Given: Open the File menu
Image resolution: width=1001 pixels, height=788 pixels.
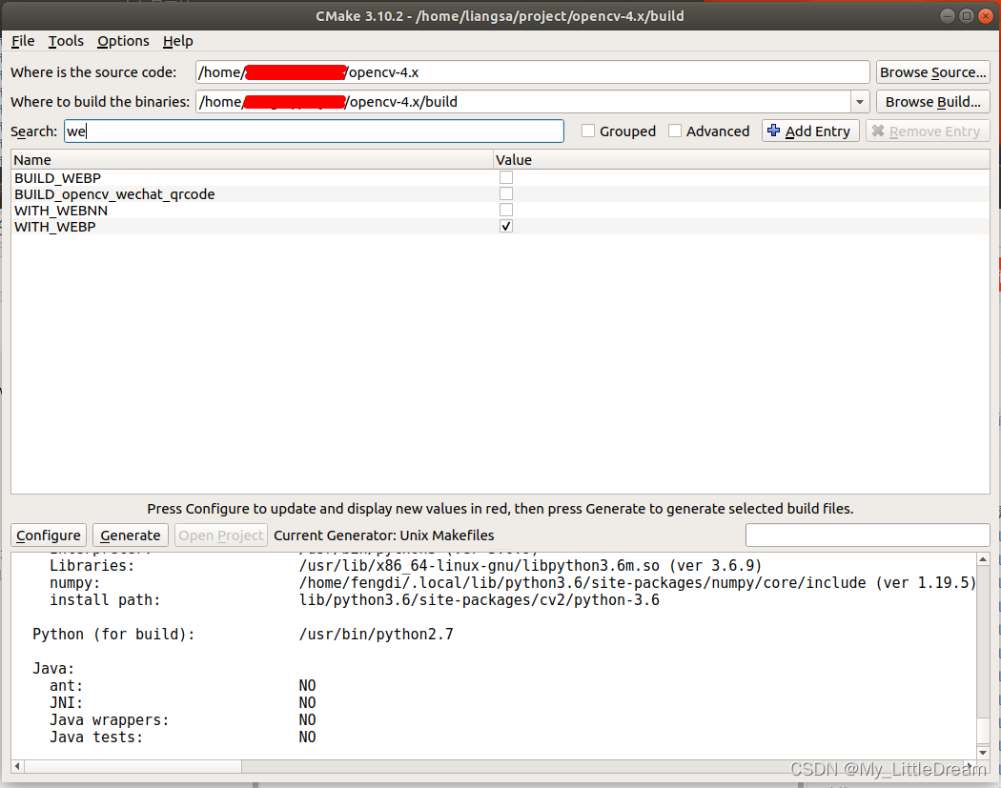Looking at the screenshot, I should pyautogui.click(x=23, y=41).
